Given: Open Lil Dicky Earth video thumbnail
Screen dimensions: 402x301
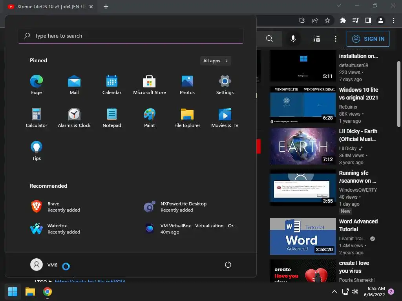Looking at the screenshot, I should [303, 146].
